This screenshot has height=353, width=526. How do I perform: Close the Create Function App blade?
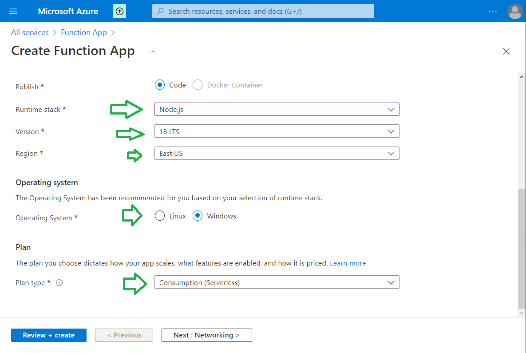point(506,51)
